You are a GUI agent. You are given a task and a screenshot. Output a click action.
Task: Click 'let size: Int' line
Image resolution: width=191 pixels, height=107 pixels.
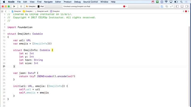tap(29, 63)
